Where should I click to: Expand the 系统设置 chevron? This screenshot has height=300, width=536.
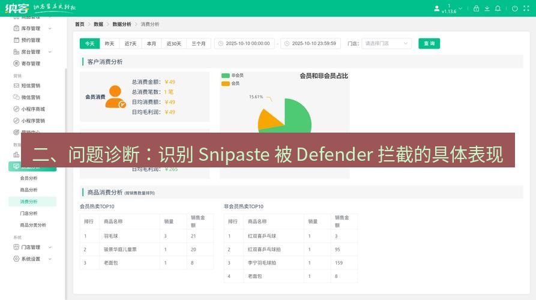tap(50, 259)
